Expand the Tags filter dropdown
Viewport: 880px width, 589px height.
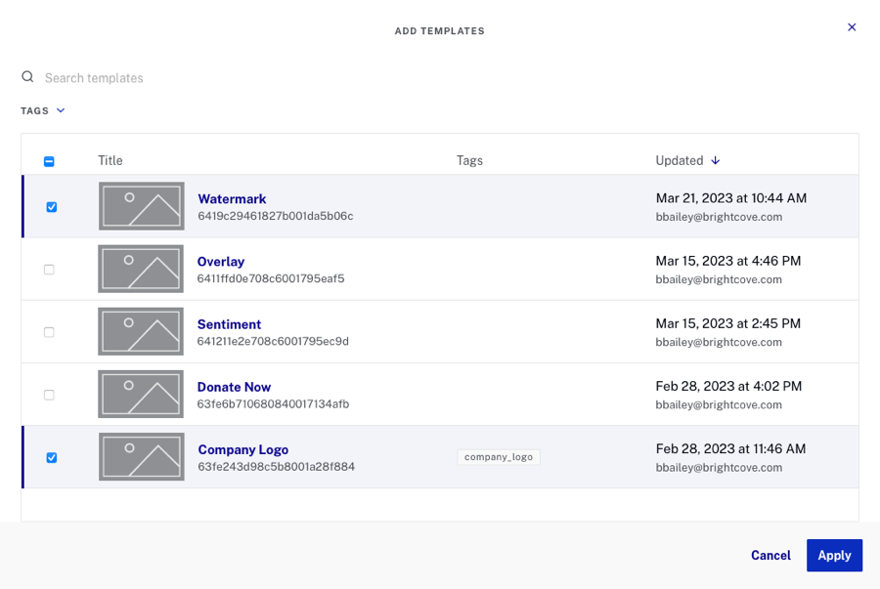coord(43,110)
